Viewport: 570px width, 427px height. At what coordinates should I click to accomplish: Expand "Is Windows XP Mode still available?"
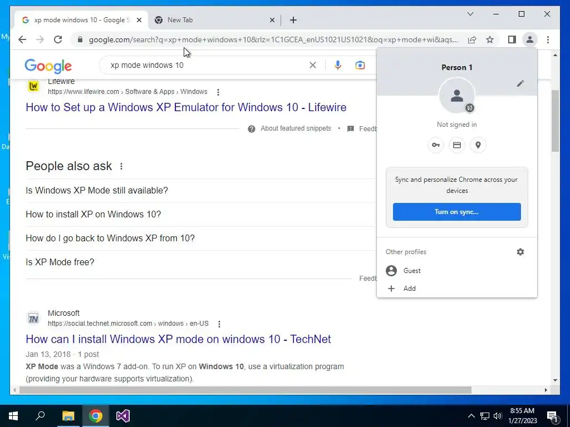tap(200, 190)
